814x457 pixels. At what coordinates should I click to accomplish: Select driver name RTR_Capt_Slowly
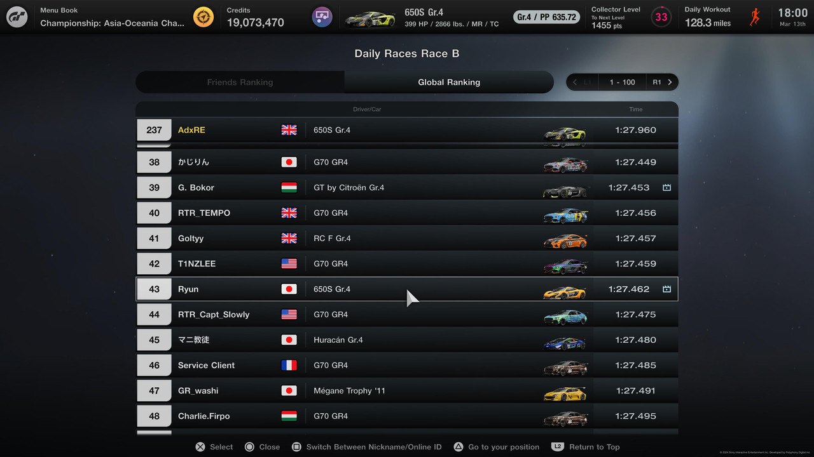coord(214,314)
